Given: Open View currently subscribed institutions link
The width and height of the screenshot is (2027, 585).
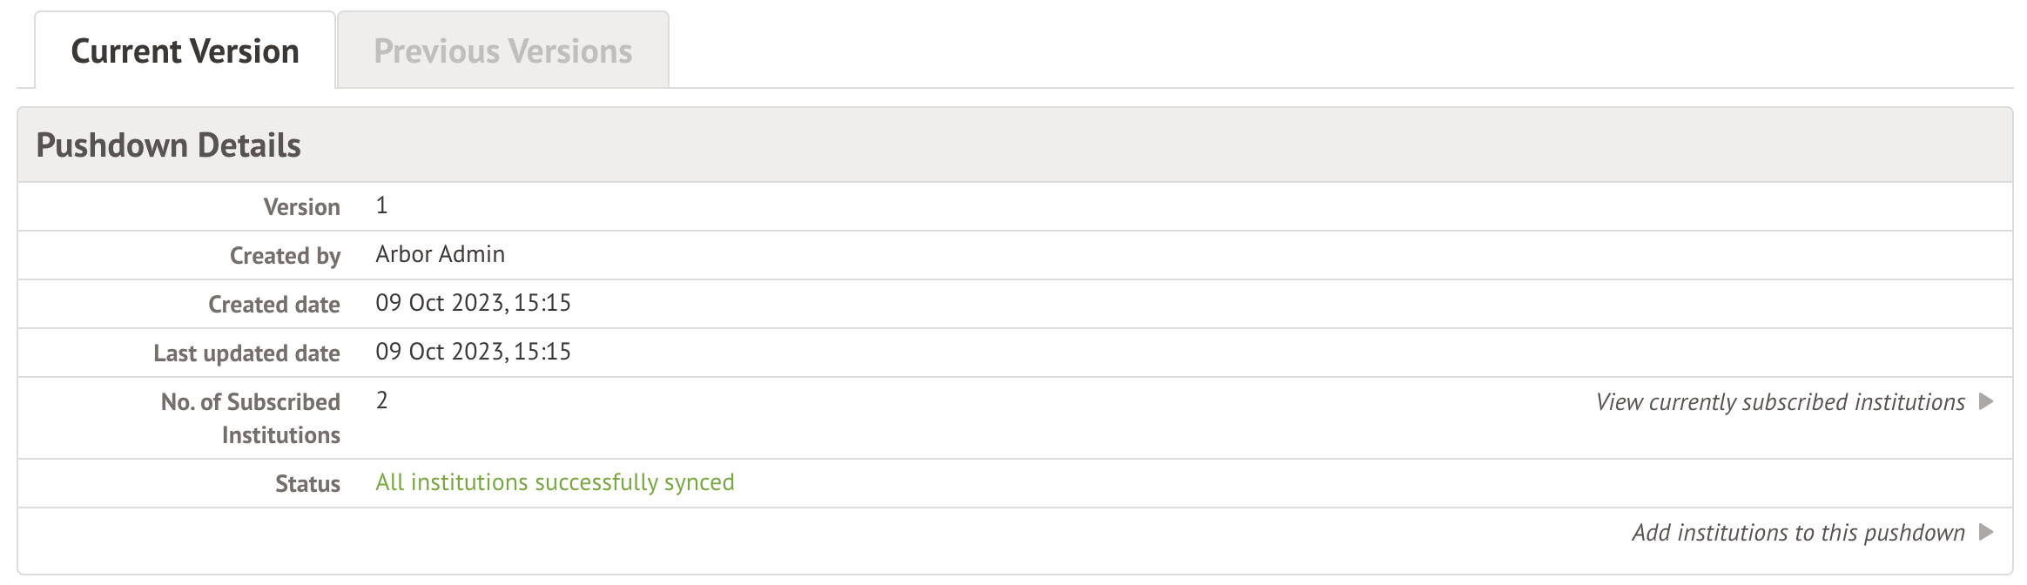Looking at the screenshot, I should tap(1780, 402).
